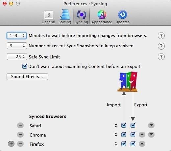Open the General preferences pane
171x151 pixels.
point(48,17)
